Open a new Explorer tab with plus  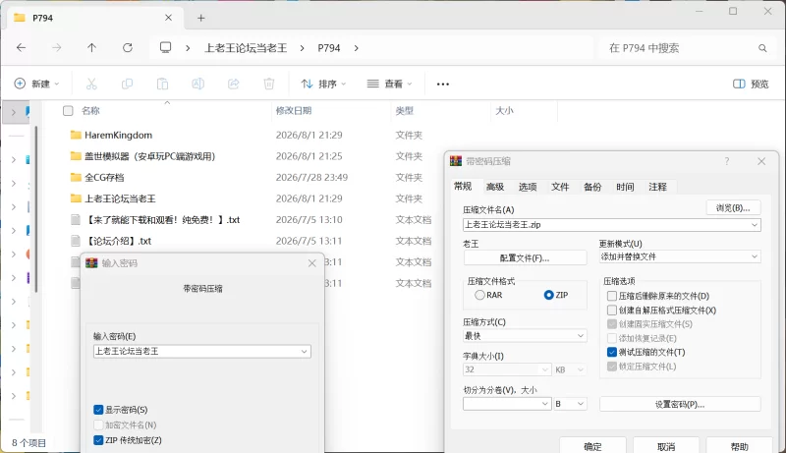pyautogui.click(x=201, y=18)
